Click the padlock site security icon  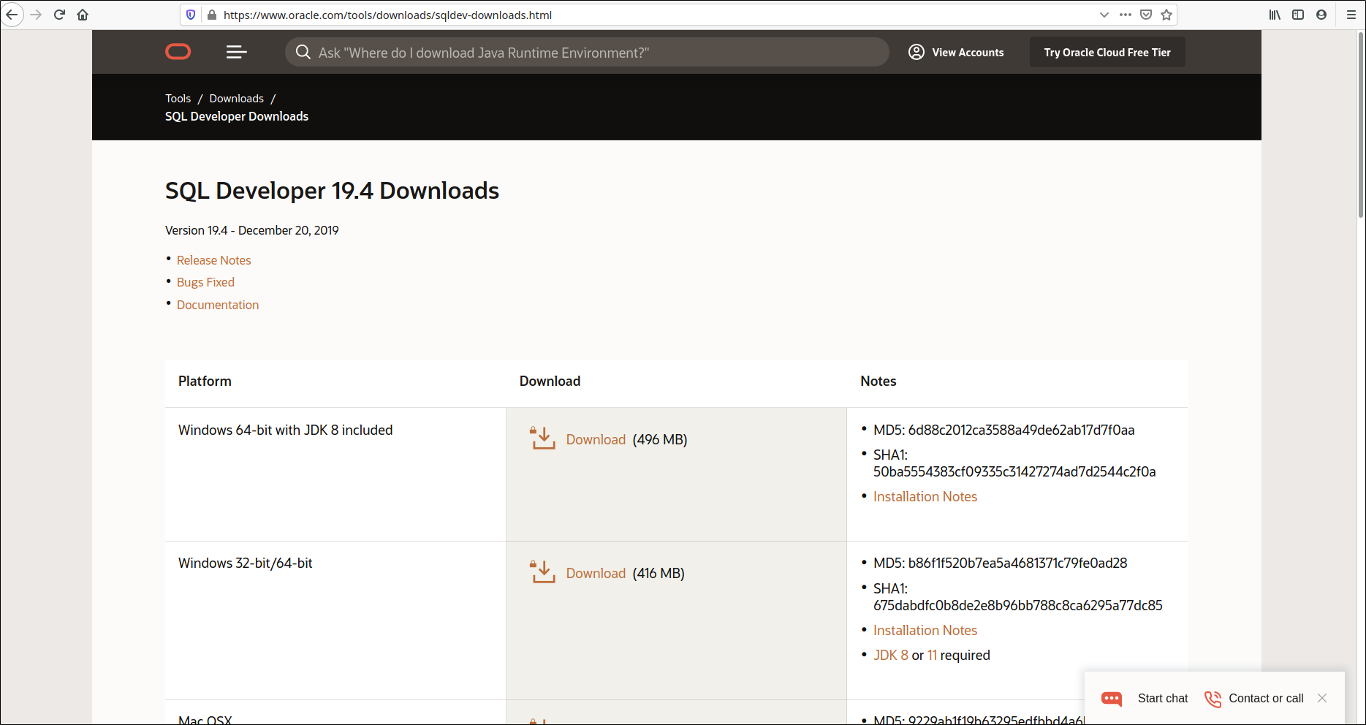[x=212, y=15]
